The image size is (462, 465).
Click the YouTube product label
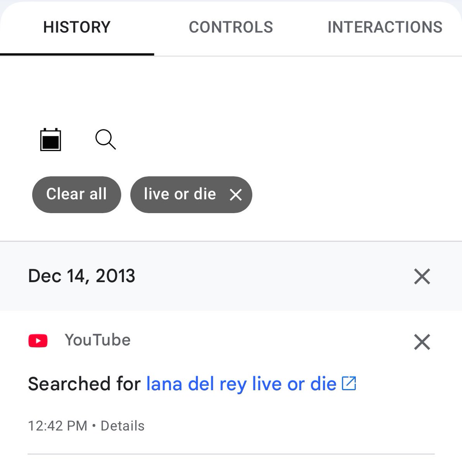pyautogui.click(x=98, y=340)
